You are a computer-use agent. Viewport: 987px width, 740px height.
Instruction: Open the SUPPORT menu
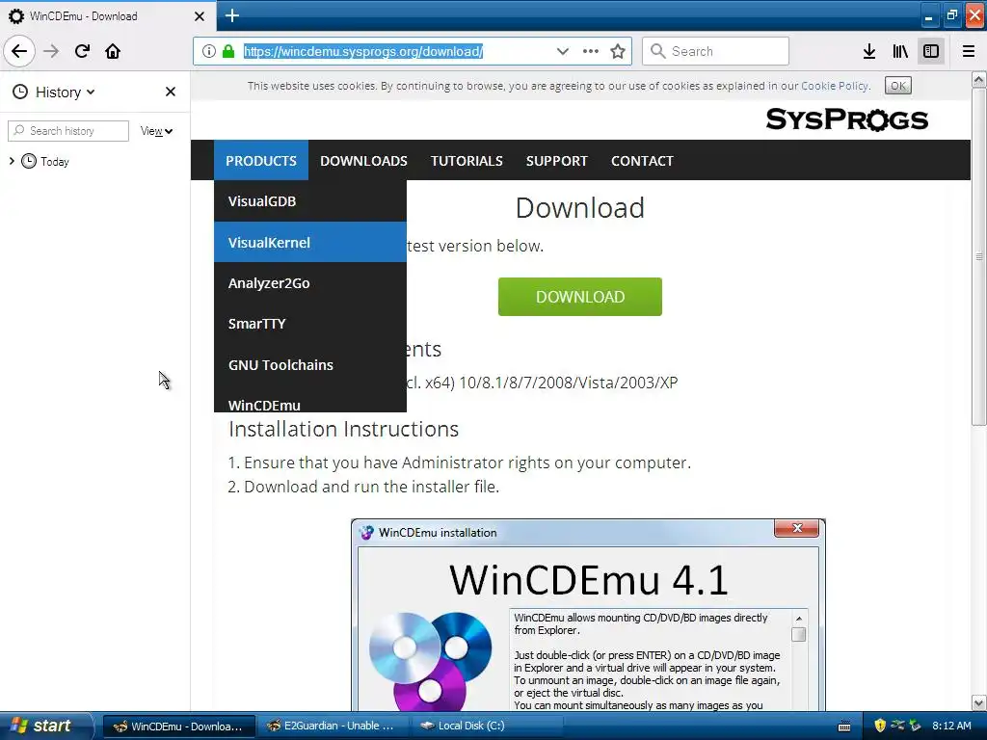pyautogui.click(x=556, y=161)
